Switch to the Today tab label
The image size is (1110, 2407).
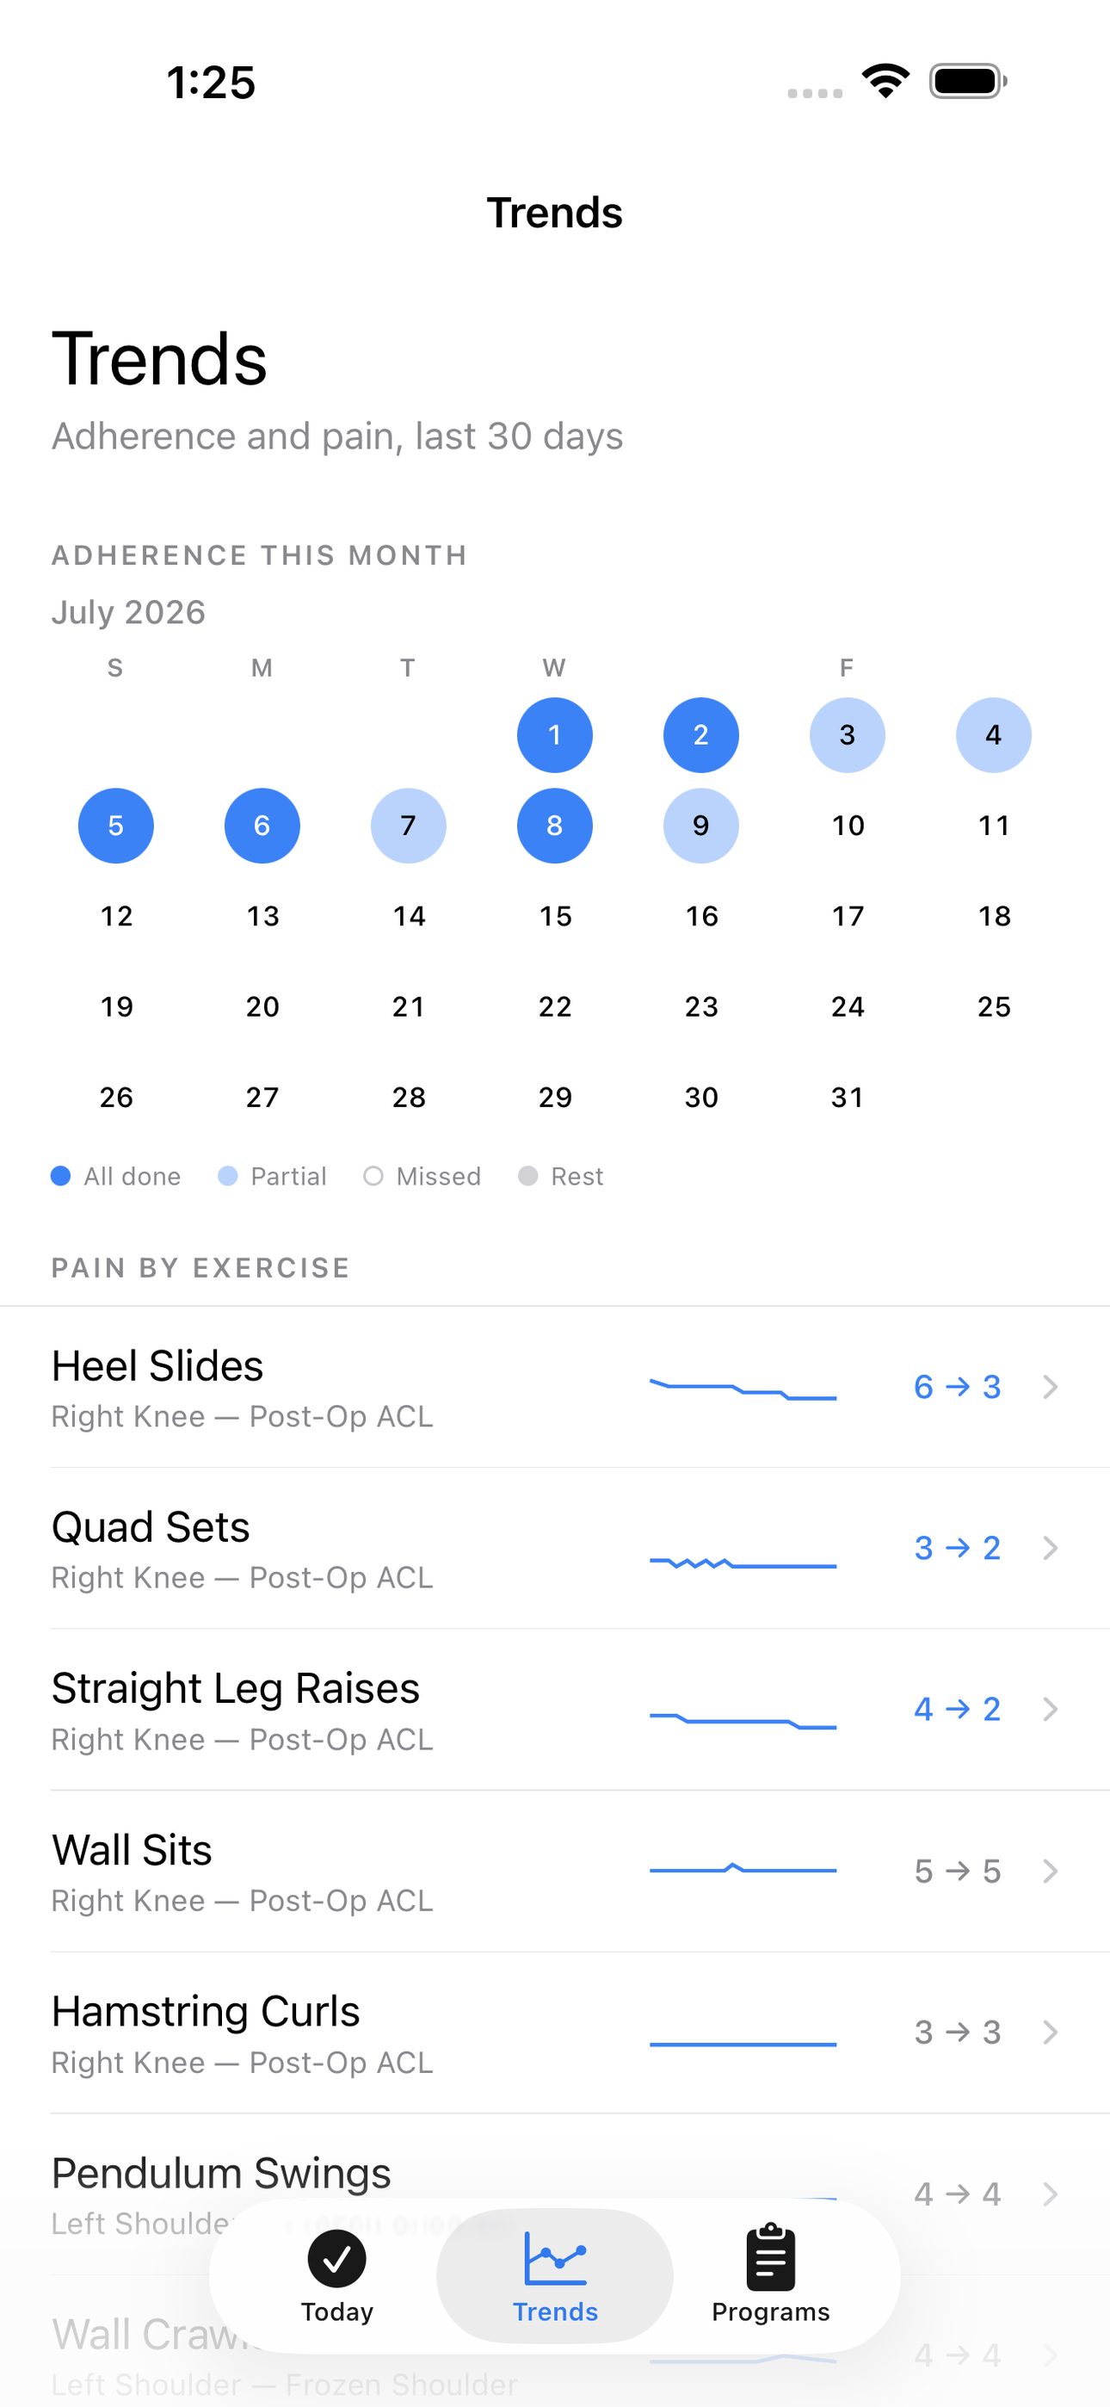click(x=336, y=2311)
